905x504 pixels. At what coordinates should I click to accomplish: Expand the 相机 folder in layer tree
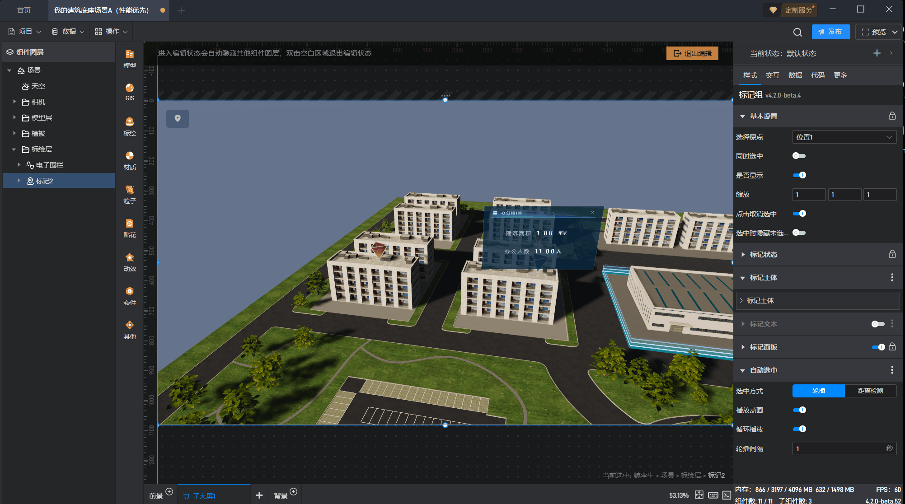[x=14, y=102]
